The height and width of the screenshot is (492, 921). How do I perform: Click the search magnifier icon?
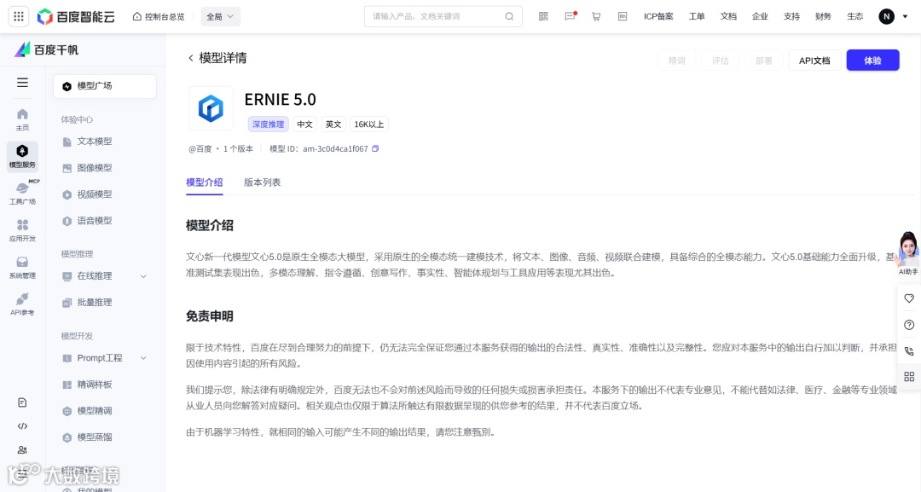coord(509,16)
